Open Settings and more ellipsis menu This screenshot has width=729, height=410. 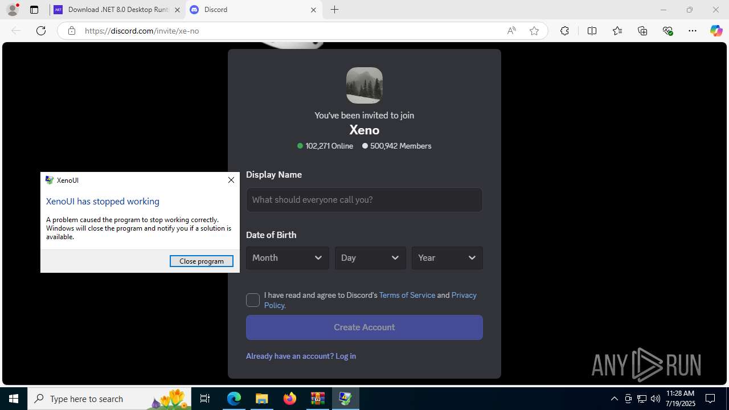[693, 31]
